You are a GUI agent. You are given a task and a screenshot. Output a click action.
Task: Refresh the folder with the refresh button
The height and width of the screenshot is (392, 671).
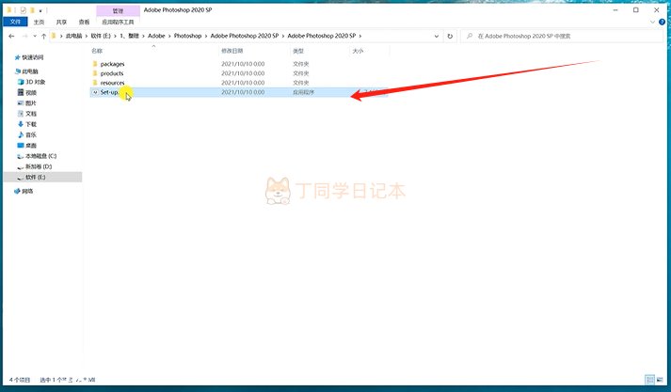pos(450,37)
